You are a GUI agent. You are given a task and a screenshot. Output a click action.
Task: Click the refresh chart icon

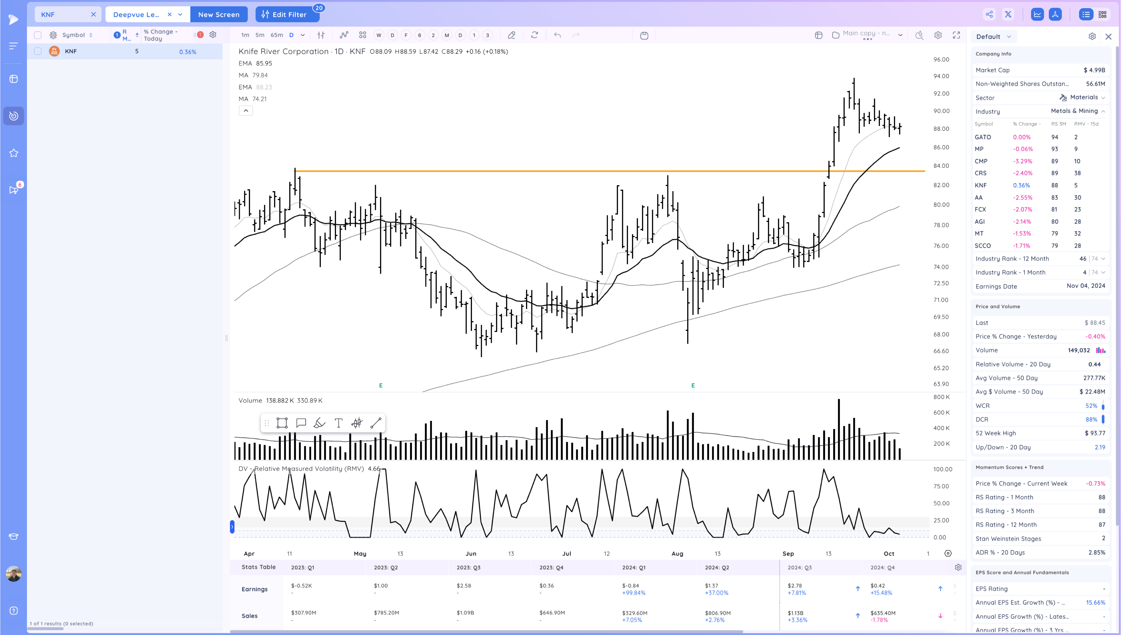(x=534, y=35)
